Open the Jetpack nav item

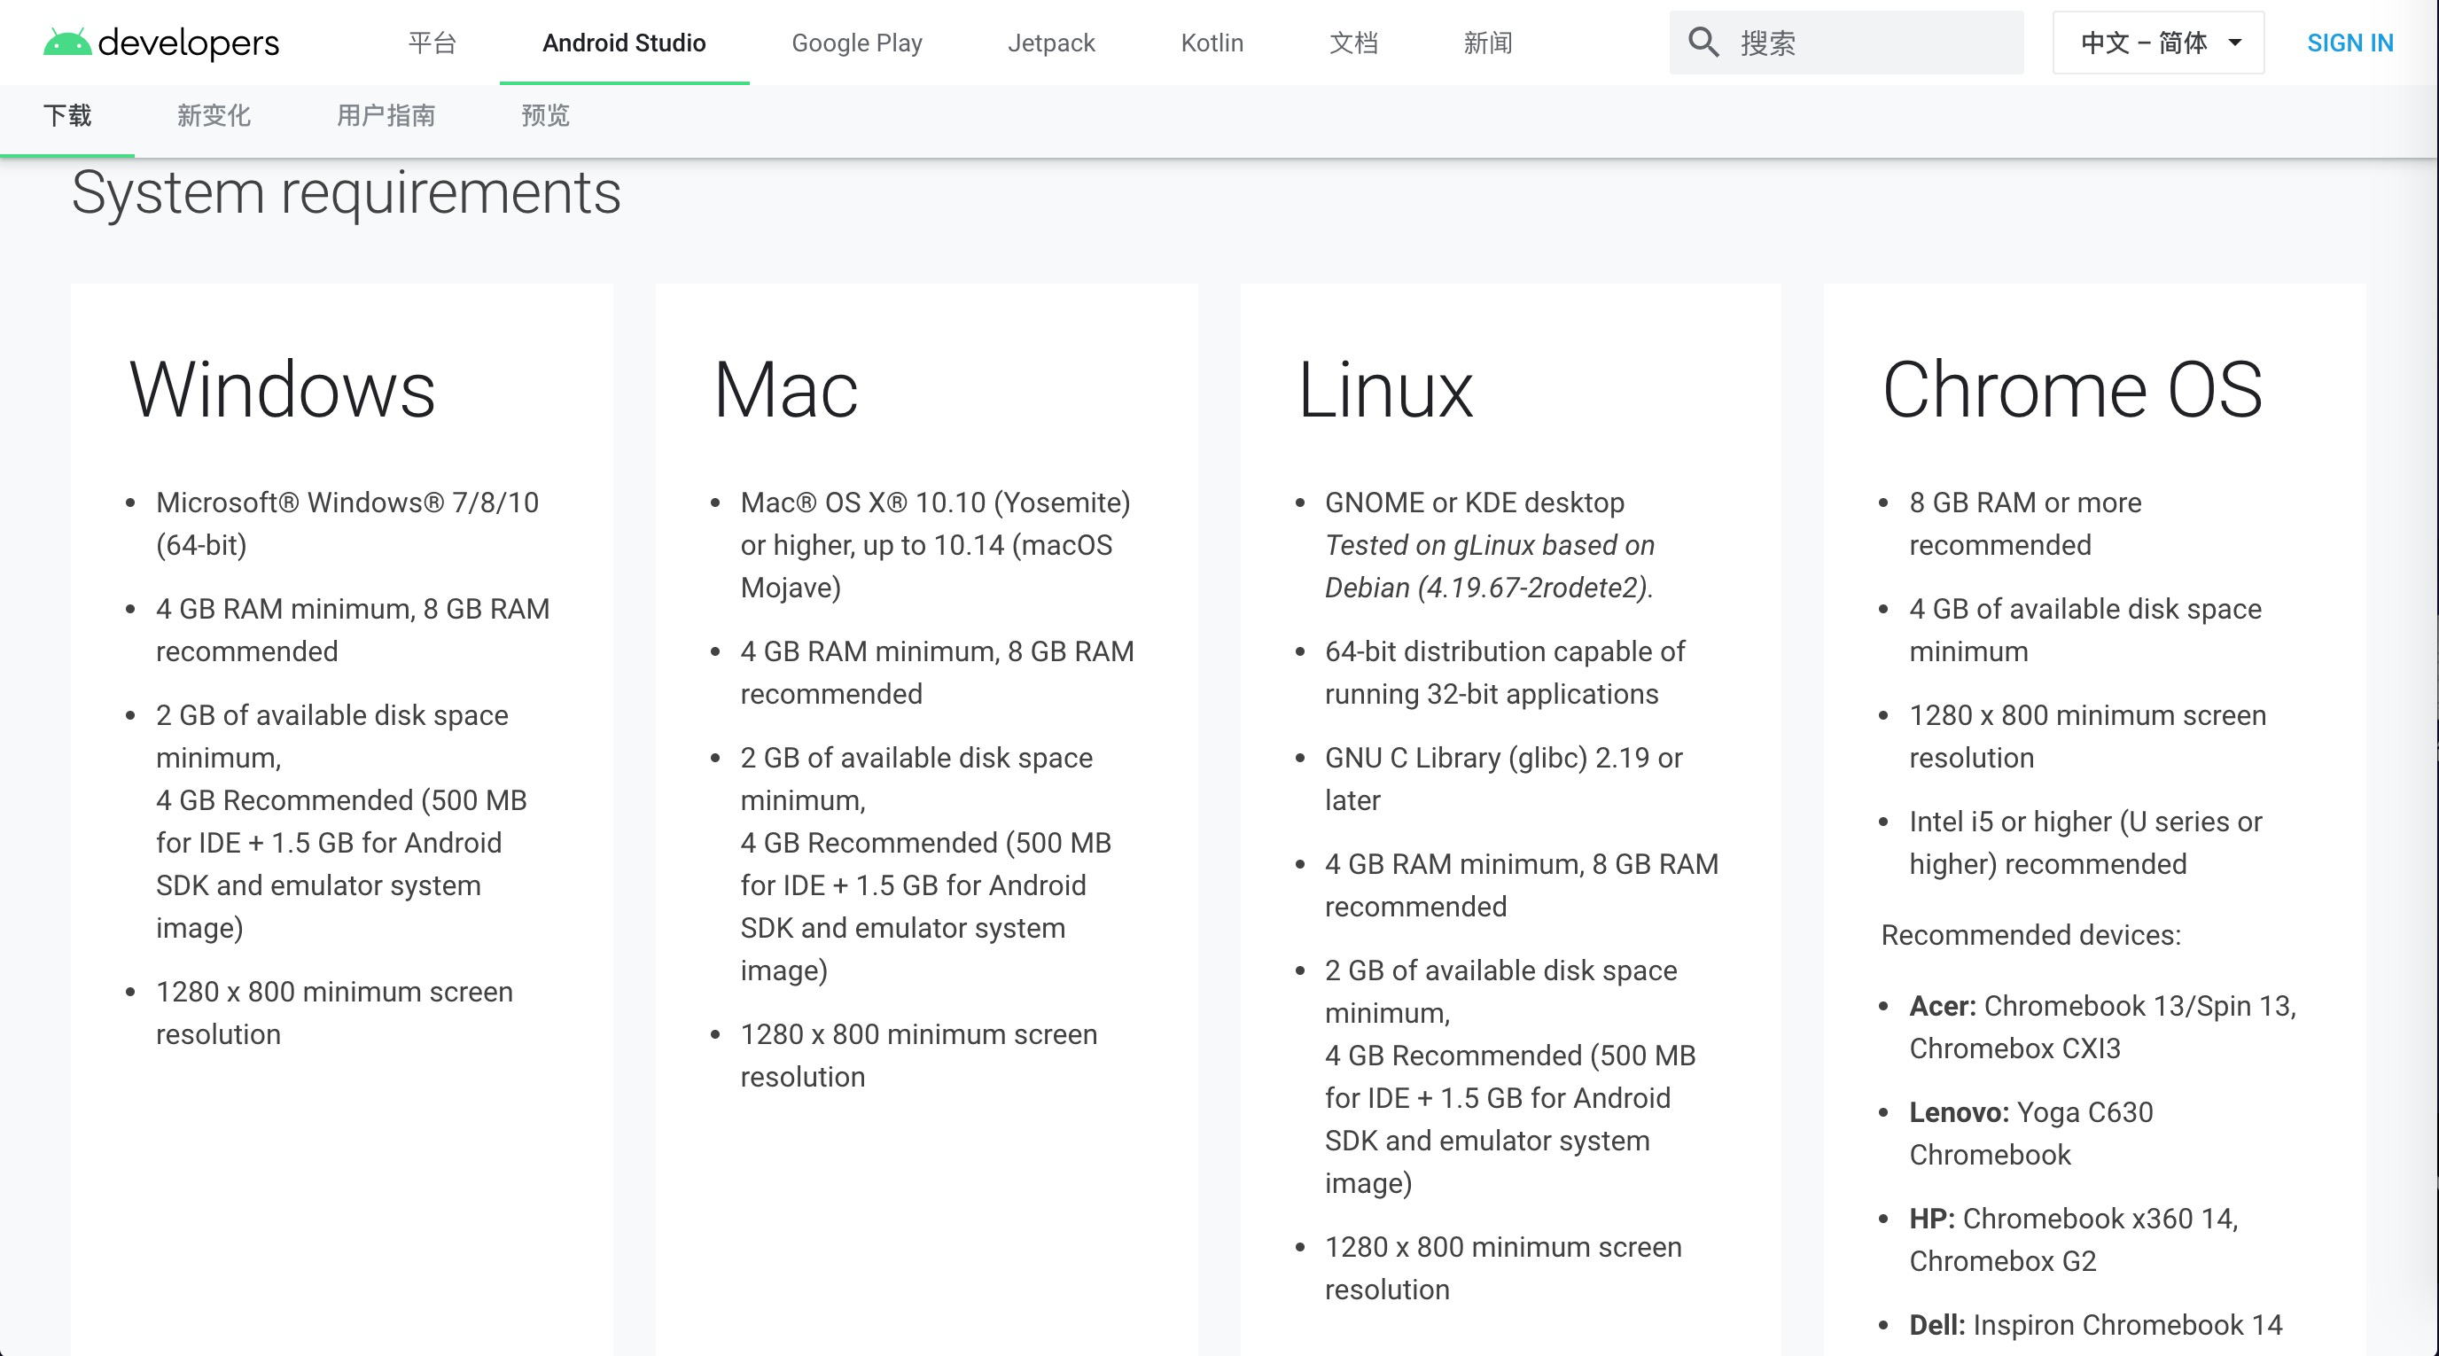pos(1051,43)
